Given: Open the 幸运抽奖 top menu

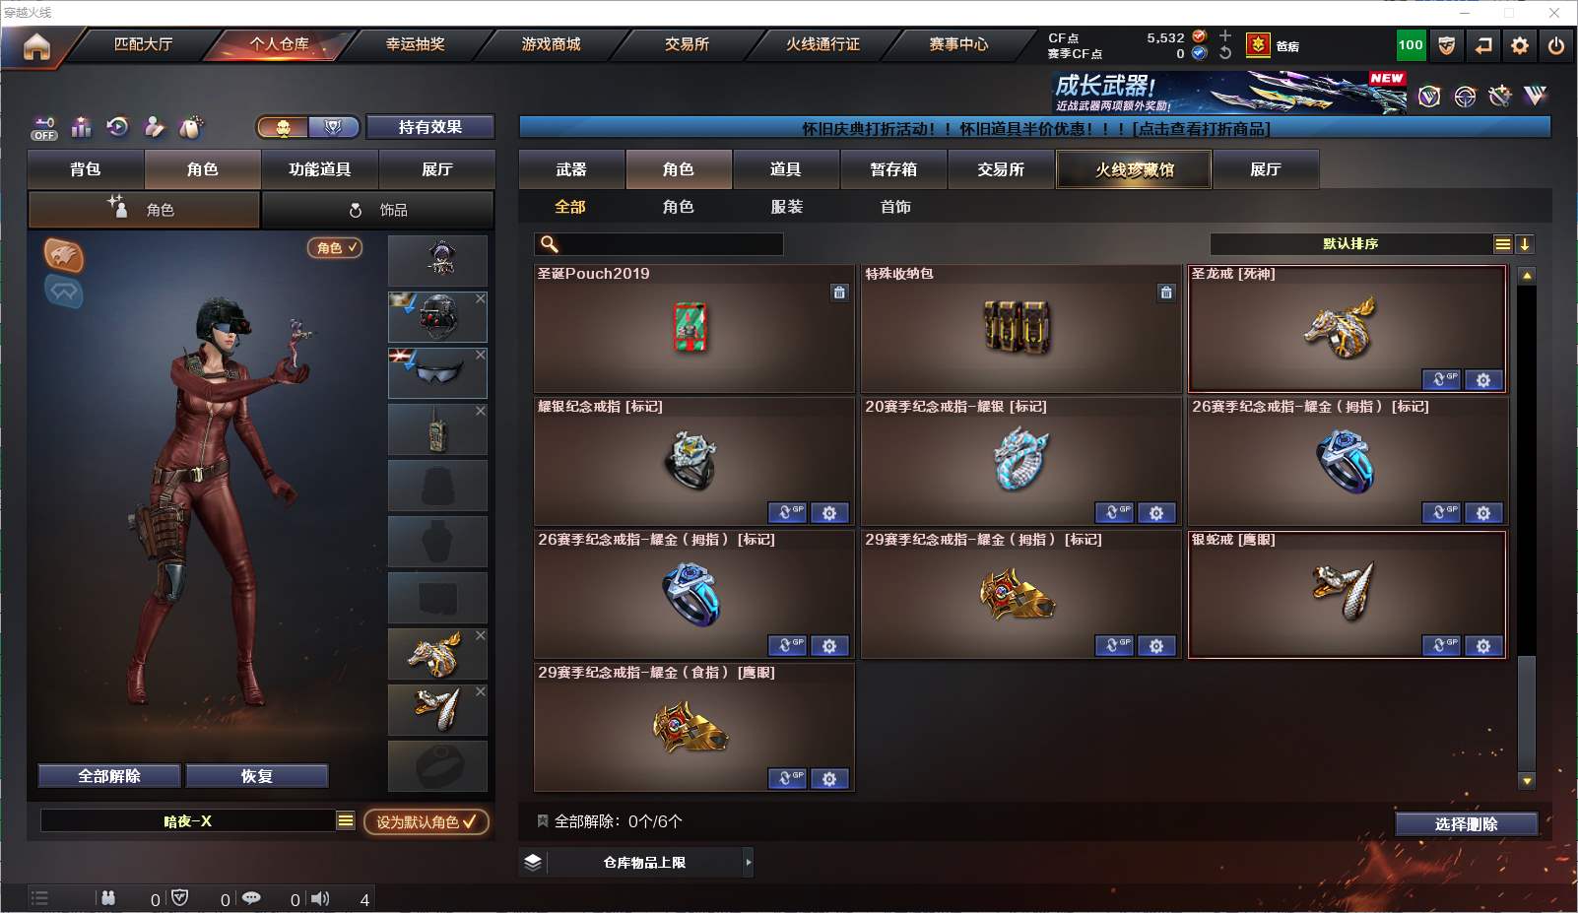Looking at the screenshot, I should (415, 44).
